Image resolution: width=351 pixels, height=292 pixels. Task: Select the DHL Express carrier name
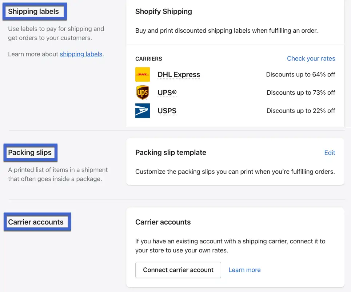(179, 75)
